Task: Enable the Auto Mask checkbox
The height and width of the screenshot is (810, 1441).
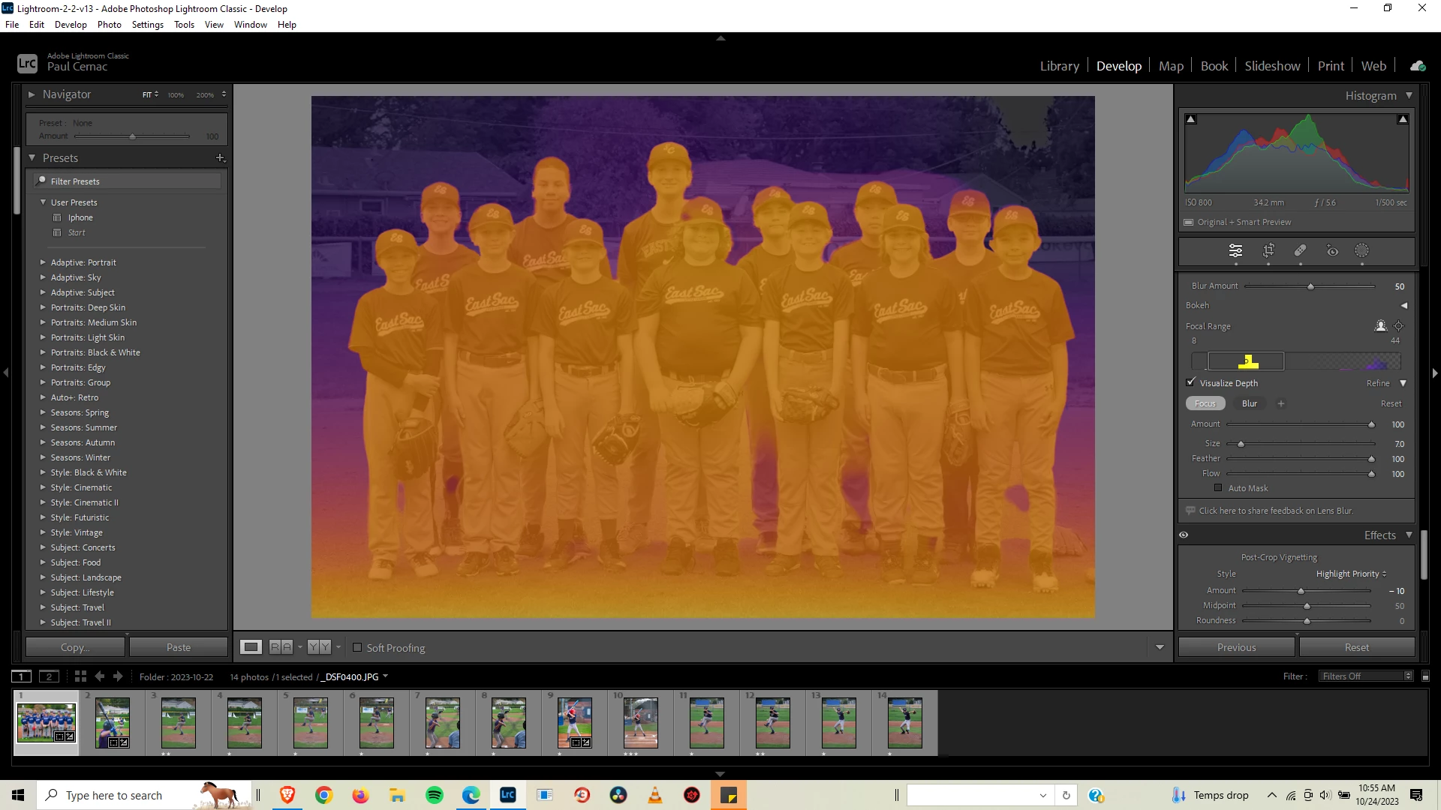Action: [1218, 488]
